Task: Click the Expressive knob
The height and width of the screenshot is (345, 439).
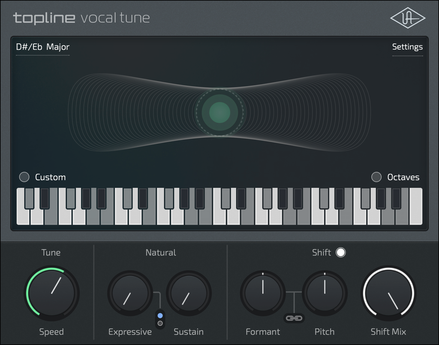Action: pyautogui.click(x=130, y=293)
